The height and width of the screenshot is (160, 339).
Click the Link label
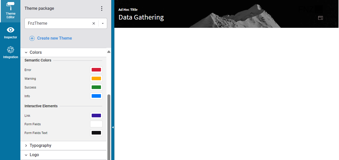pyautogui.click(x=27, y=116)
